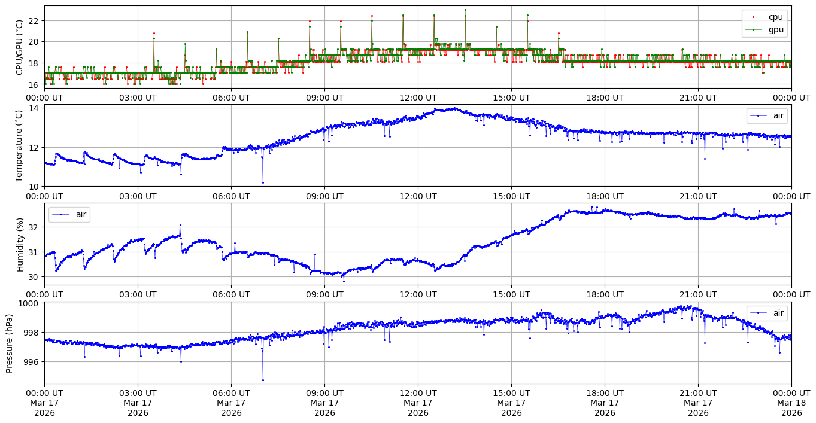Click the Pressure (hPa) y-axis label
Screen dimensions: 816x423
click(9, 343)
